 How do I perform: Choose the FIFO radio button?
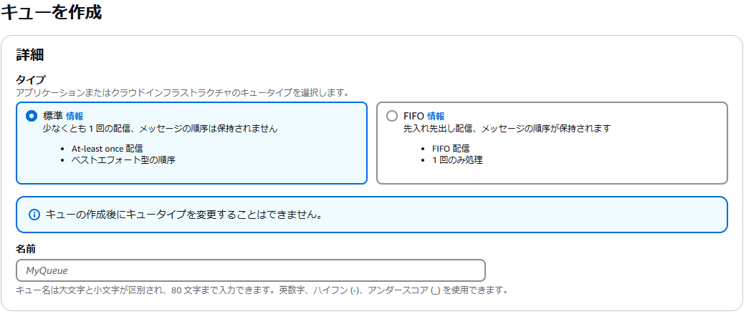click(x=391, y=116)
